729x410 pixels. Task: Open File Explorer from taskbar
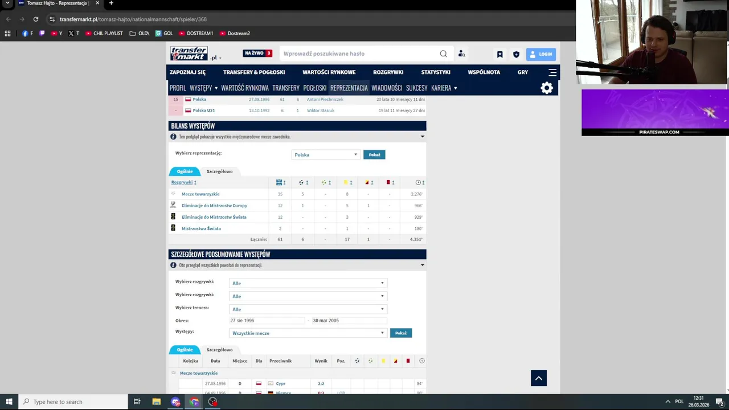(x=156, y=401)
